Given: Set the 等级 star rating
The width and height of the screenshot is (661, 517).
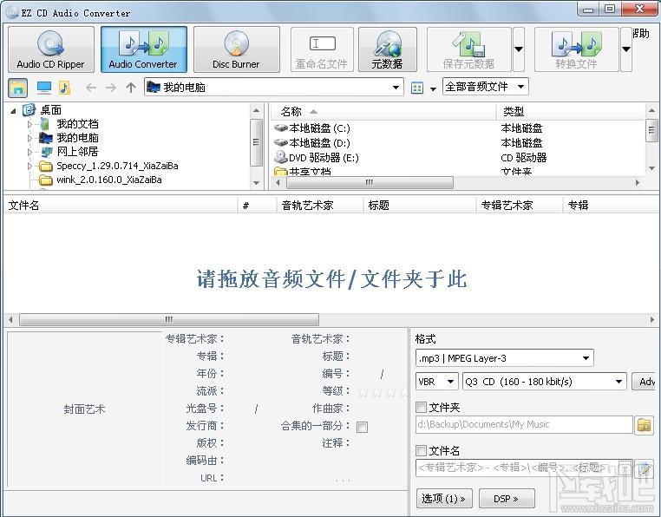Looking at the screenshot, I should click(x=383, y=392).
